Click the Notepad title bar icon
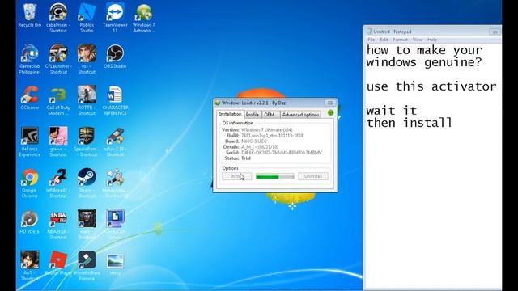The width and height of the screenshot is (518, 291). (369, 32)
